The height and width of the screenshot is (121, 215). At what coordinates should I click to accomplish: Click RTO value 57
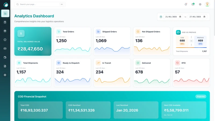click(x=177, y=72)
